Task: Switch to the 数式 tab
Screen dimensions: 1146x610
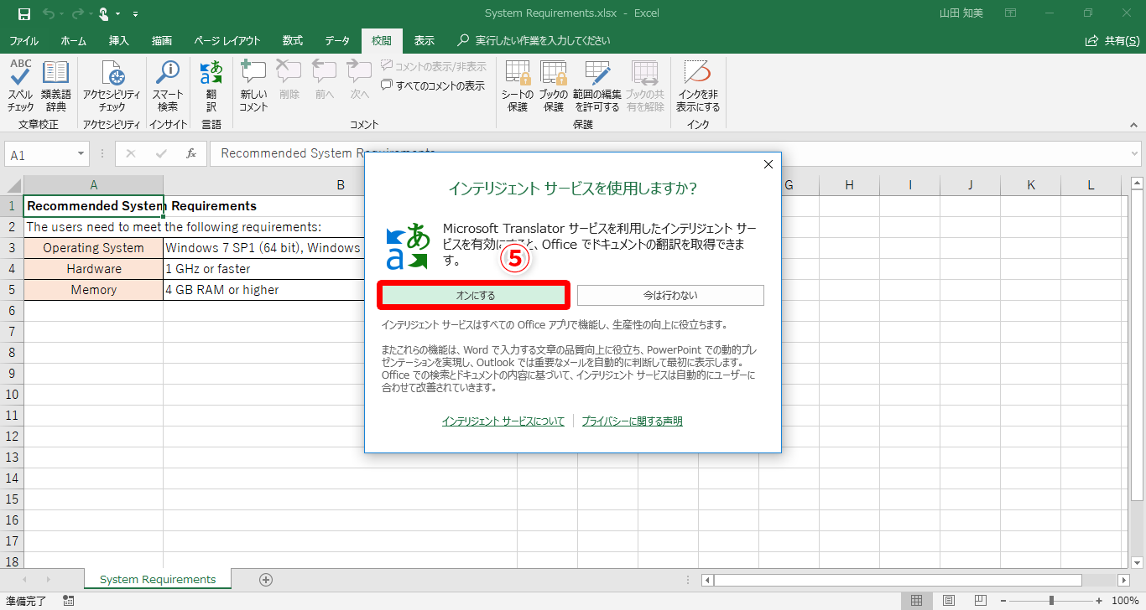Action: (293, 40)
